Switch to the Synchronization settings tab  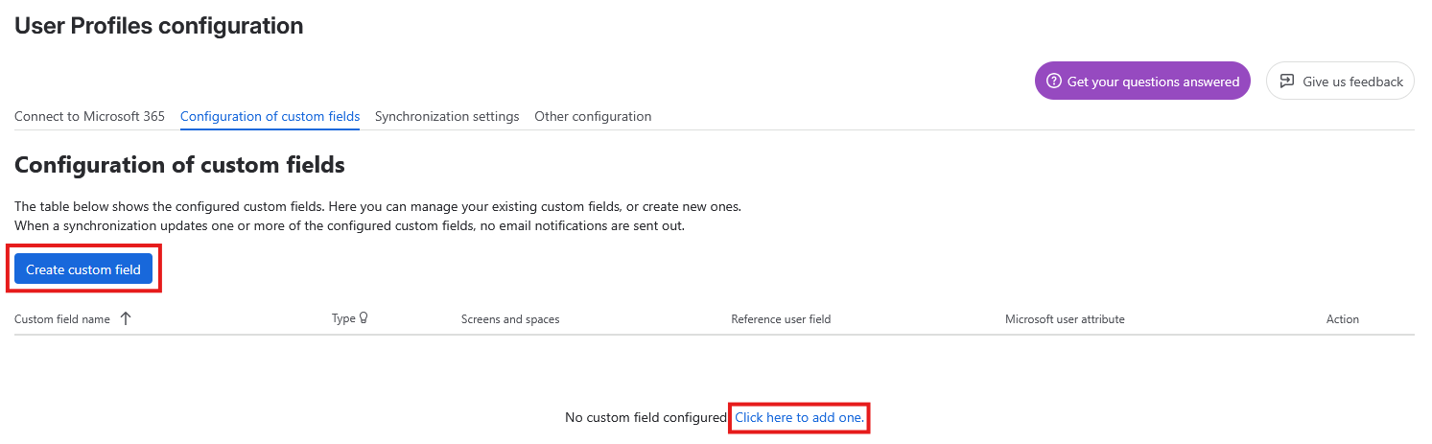click(x=447, y=116)
